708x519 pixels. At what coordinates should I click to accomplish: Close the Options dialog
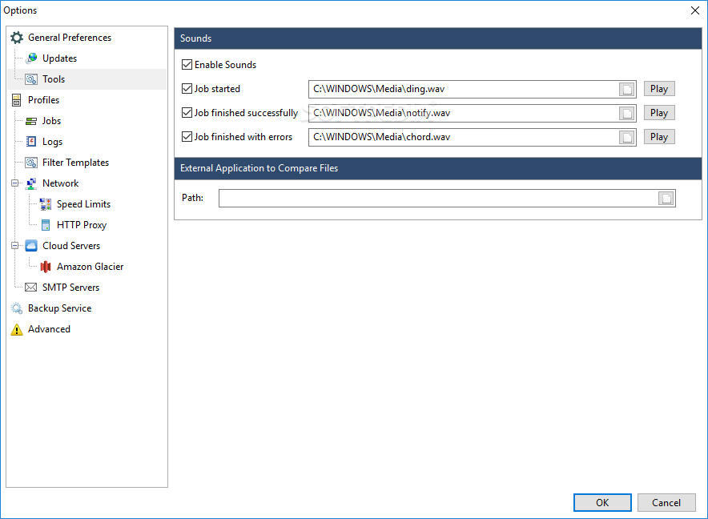[x=695, y=10]
